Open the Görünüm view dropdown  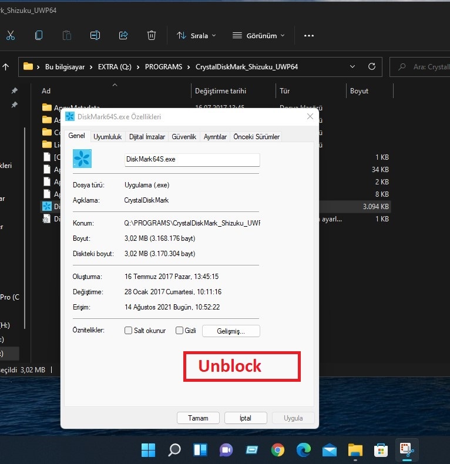pos(258,35)
